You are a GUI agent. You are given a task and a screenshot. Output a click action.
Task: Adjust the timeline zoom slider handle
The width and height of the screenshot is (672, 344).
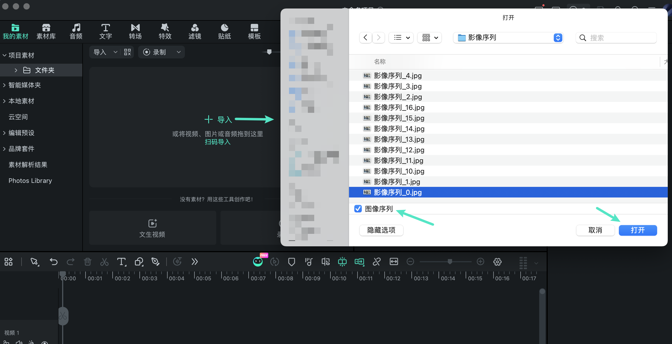coord(450,262)
